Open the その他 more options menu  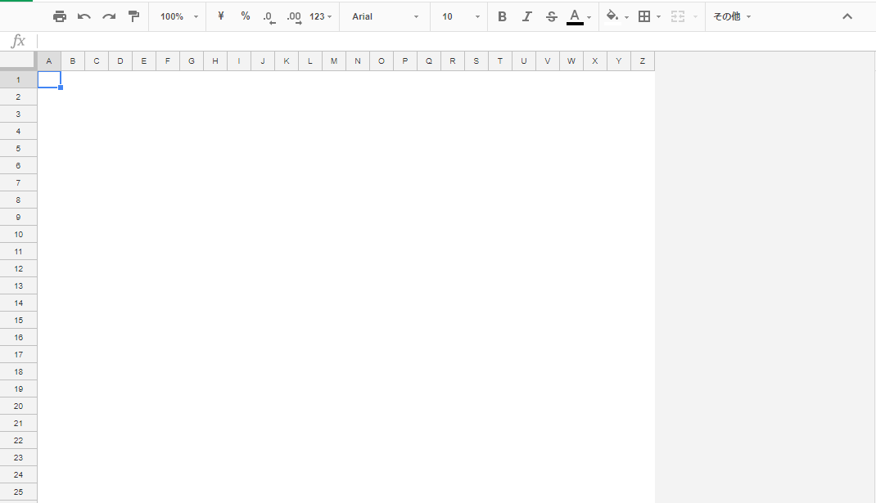click(x=731, y=16)
